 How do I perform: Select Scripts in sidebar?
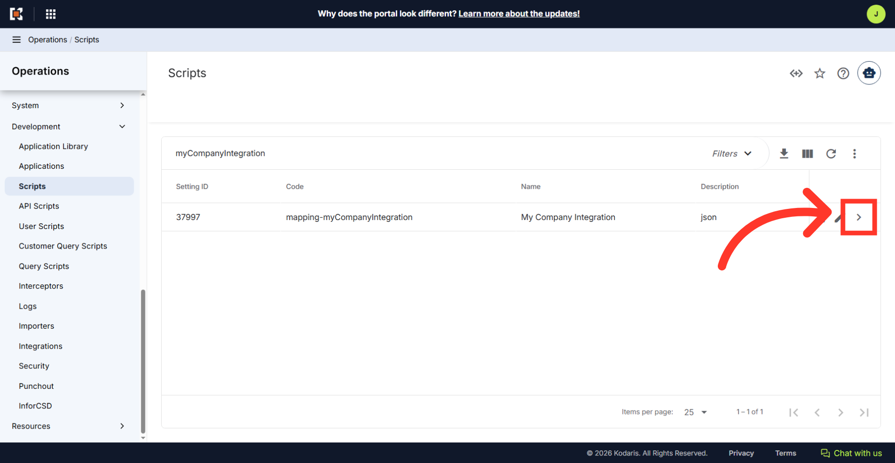click(69, 186)
